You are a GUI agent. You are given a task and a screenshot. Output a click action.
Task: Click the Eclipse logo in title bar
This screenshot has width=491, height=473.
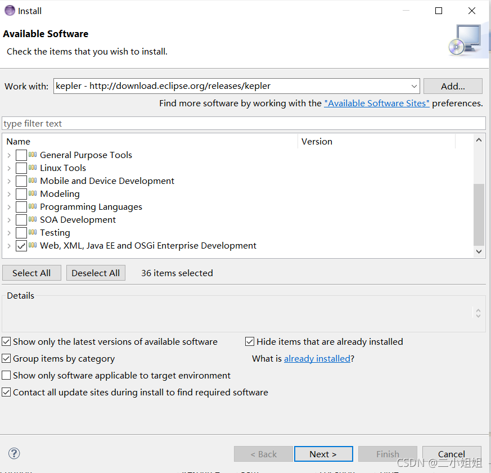[10, 11]
